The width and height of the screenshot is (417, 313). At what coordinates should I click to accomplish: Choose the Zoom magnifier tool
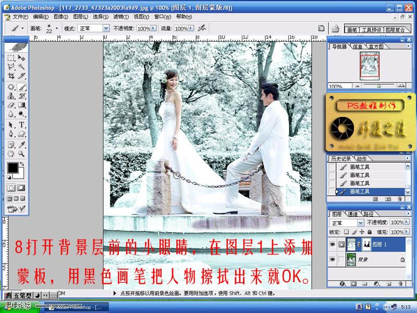point(22,154)
